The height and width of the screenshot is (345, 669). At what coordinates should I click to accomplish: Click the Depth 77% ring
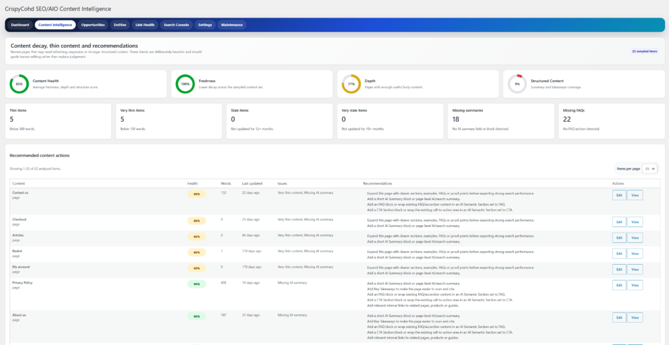(x=351, y=84)
